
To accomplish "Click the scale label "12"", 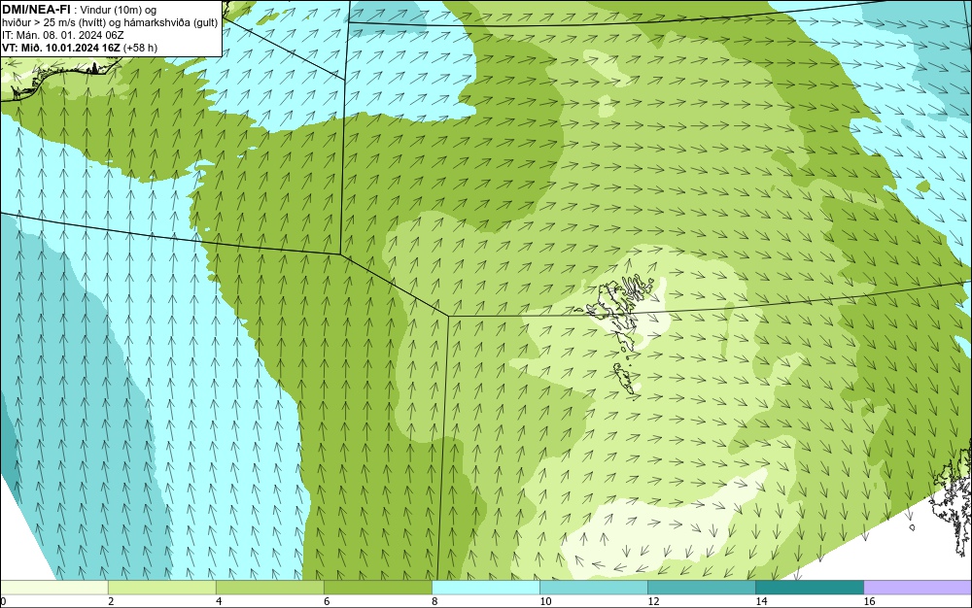I will tap(653, 601).
